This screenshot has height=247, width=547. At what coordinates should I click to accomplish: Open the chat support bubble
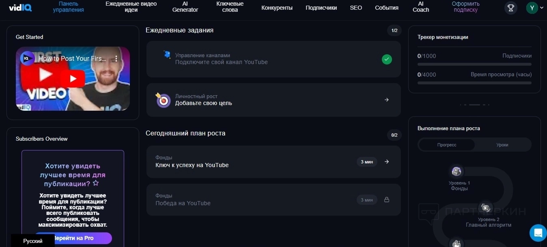538,233
